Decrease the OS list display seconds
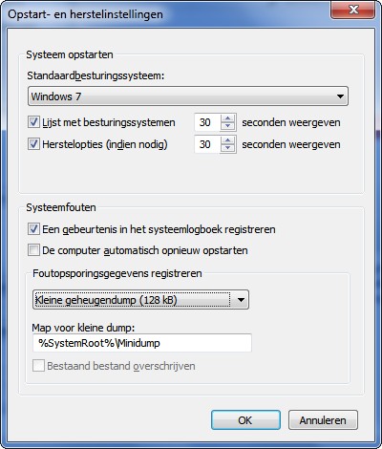Screen dimensions: 382x449 227,126
